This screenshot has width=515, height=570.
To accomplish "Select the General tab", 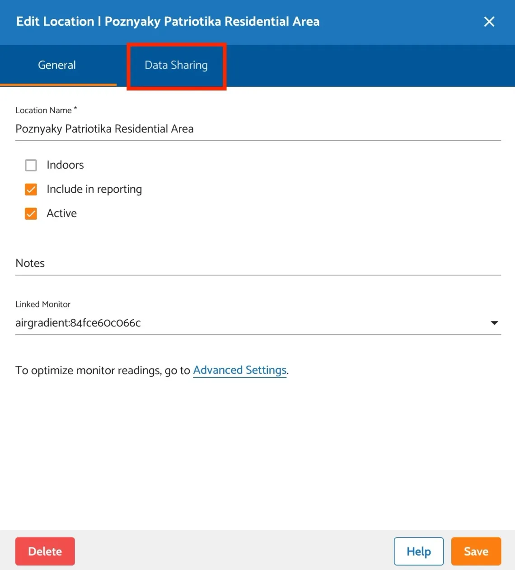I will [56, 65].
